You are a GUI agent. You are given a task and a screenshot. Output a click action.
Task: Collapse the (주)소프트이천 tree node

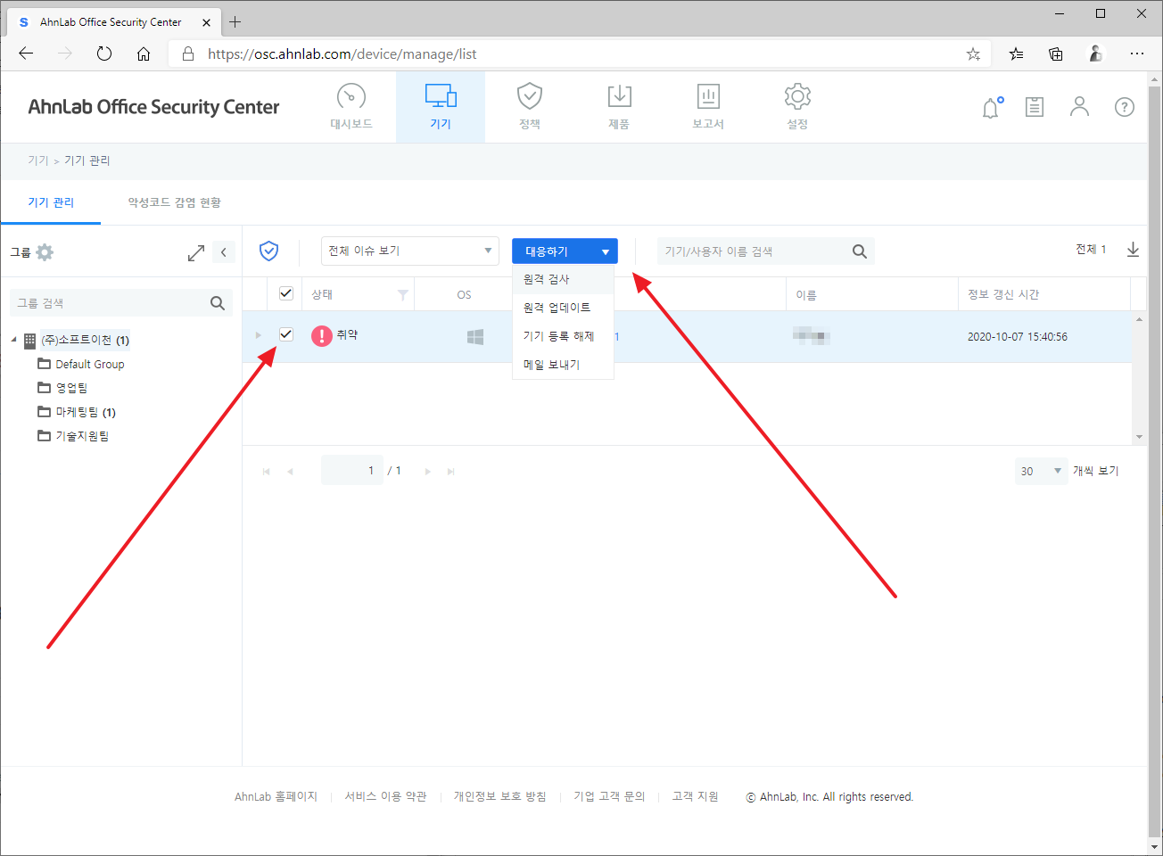point(13,340)
